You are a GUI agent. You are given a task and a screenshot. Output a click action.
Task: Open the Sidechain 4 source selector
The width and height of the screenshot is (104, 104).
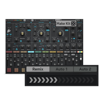79,41
